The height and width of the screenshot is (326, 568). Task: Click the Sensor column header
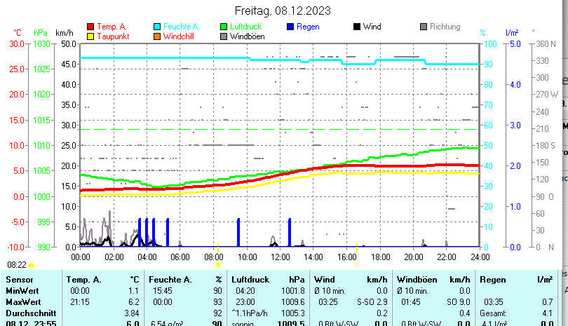tap(20, 280)
